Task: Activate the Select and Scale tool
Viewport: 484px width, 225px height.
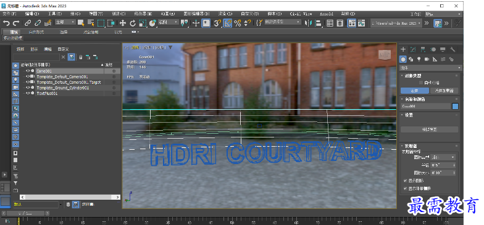Action: click(x=143, y=23)
